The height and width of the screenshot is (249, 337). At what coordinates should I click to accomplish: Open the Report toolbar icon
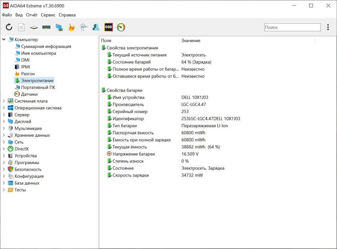21,27
